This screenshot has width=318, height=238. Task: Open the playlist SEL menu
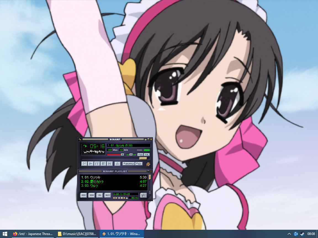tap(100, 195)
